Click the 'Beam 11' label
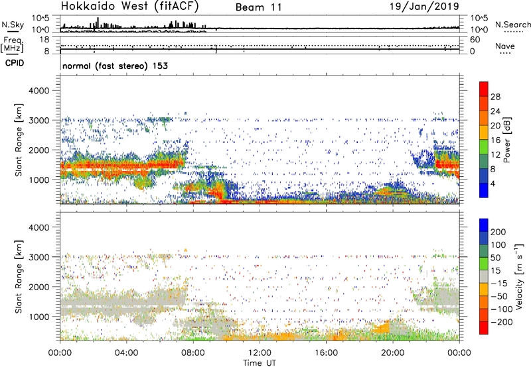Screen dimensions: 531x367 [x=259, y=7]
